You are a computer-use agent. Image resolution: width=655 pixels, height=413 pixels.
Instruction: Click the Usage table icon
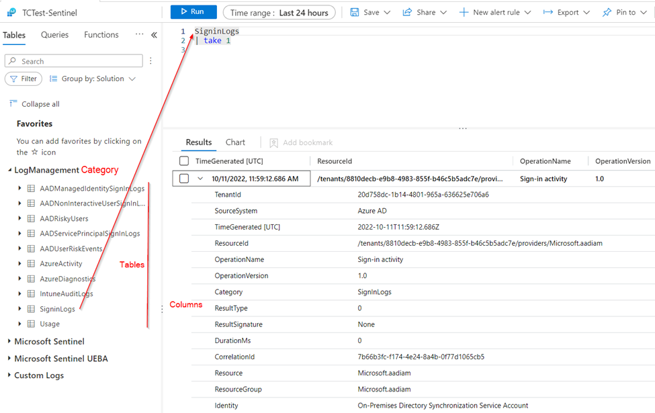(x=31, y=324)
